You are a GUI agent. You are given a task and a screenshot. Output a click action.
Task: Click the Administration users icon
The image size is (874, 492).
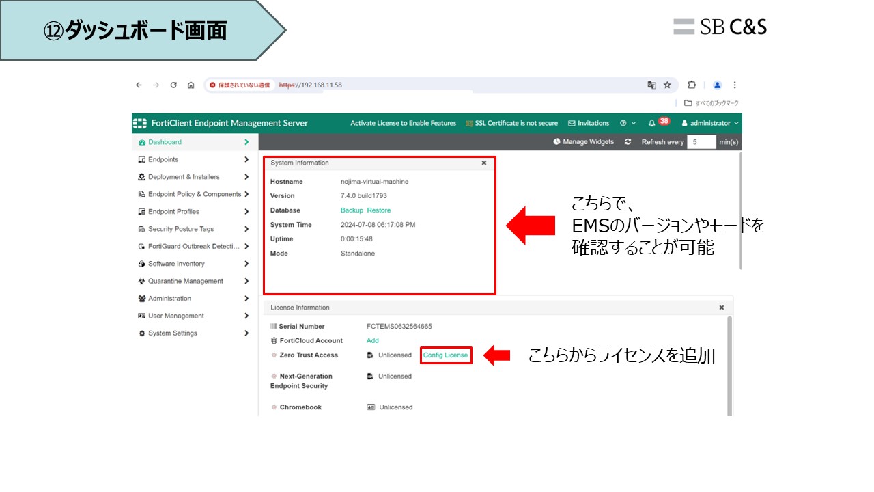[x=142, y=299]
